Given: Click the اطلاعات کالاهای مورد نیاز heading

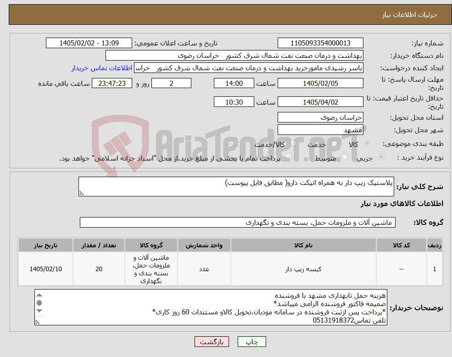Looking at the screenshot, I should coord(402,204).
